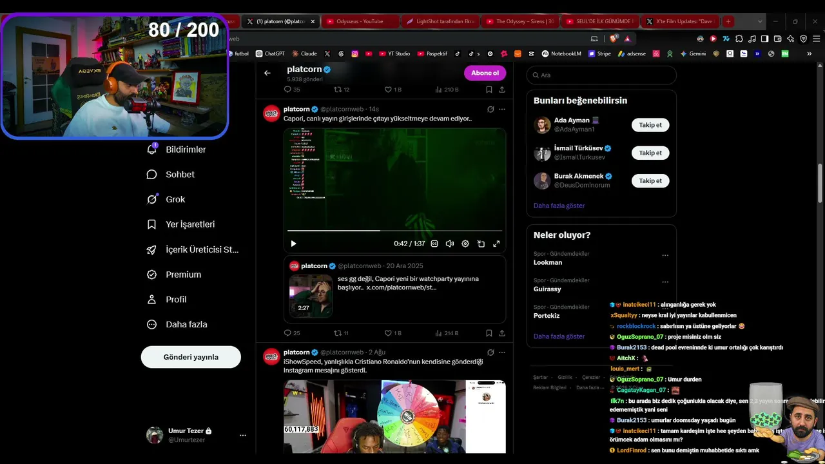This screenshot has height=464, width=825.
Task: Open account menu dots beside Umur Tezer
Action: [243, 436]
